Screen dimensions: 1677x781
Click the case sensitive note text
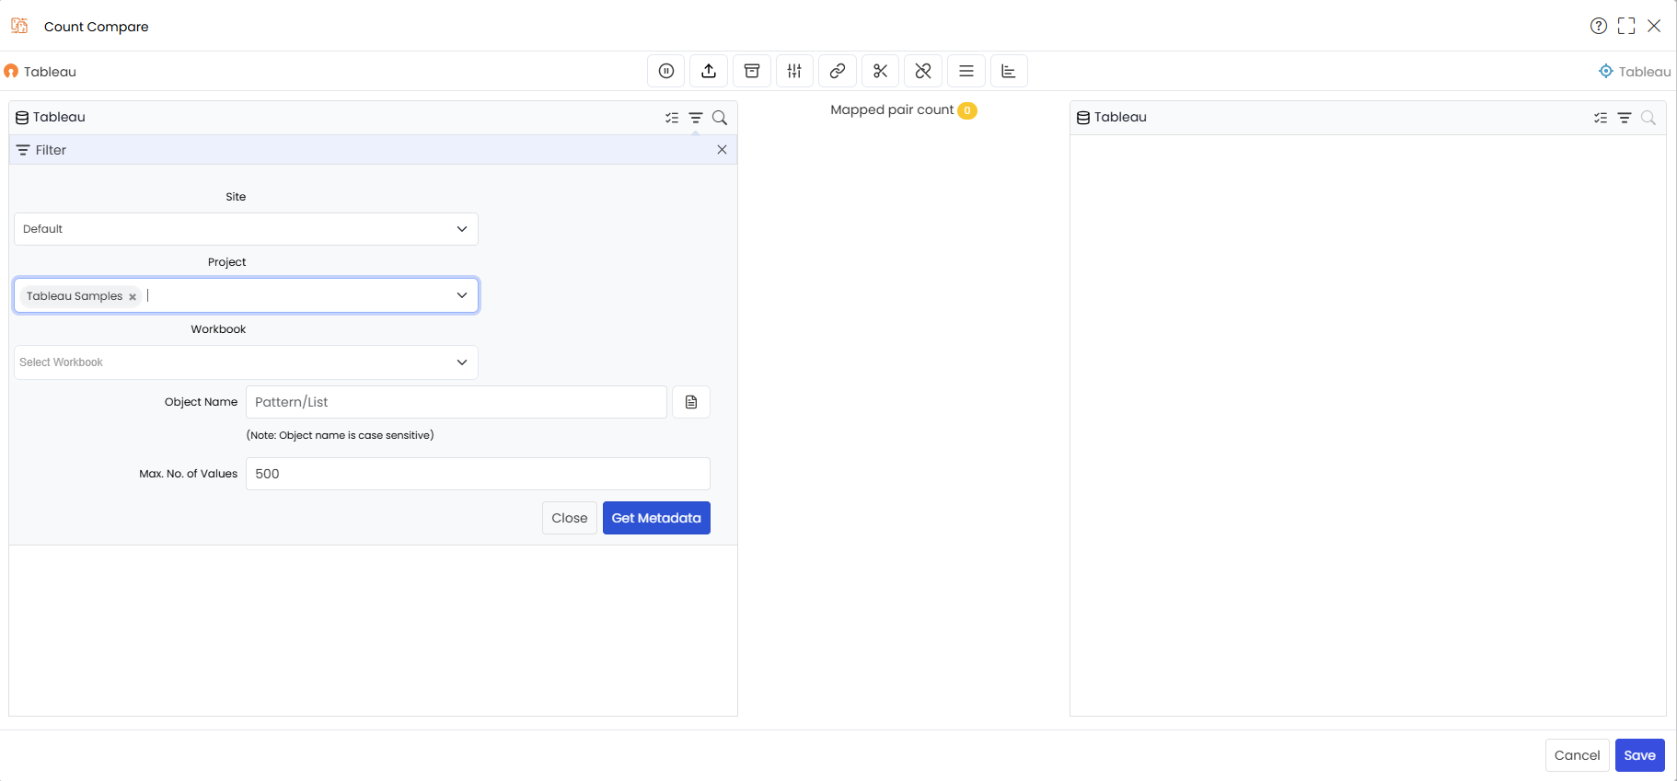point(340,435)
